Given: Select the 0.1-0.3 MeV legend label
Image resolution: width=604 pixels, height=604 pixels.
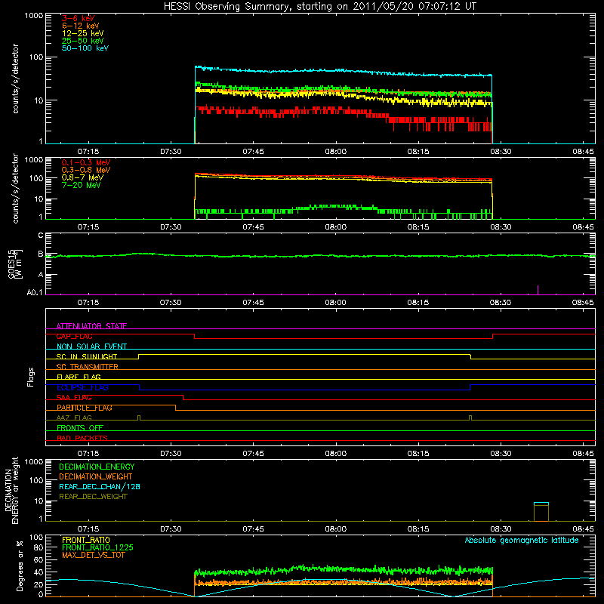Looking at the screenshot, I should (x=86, y=162).
